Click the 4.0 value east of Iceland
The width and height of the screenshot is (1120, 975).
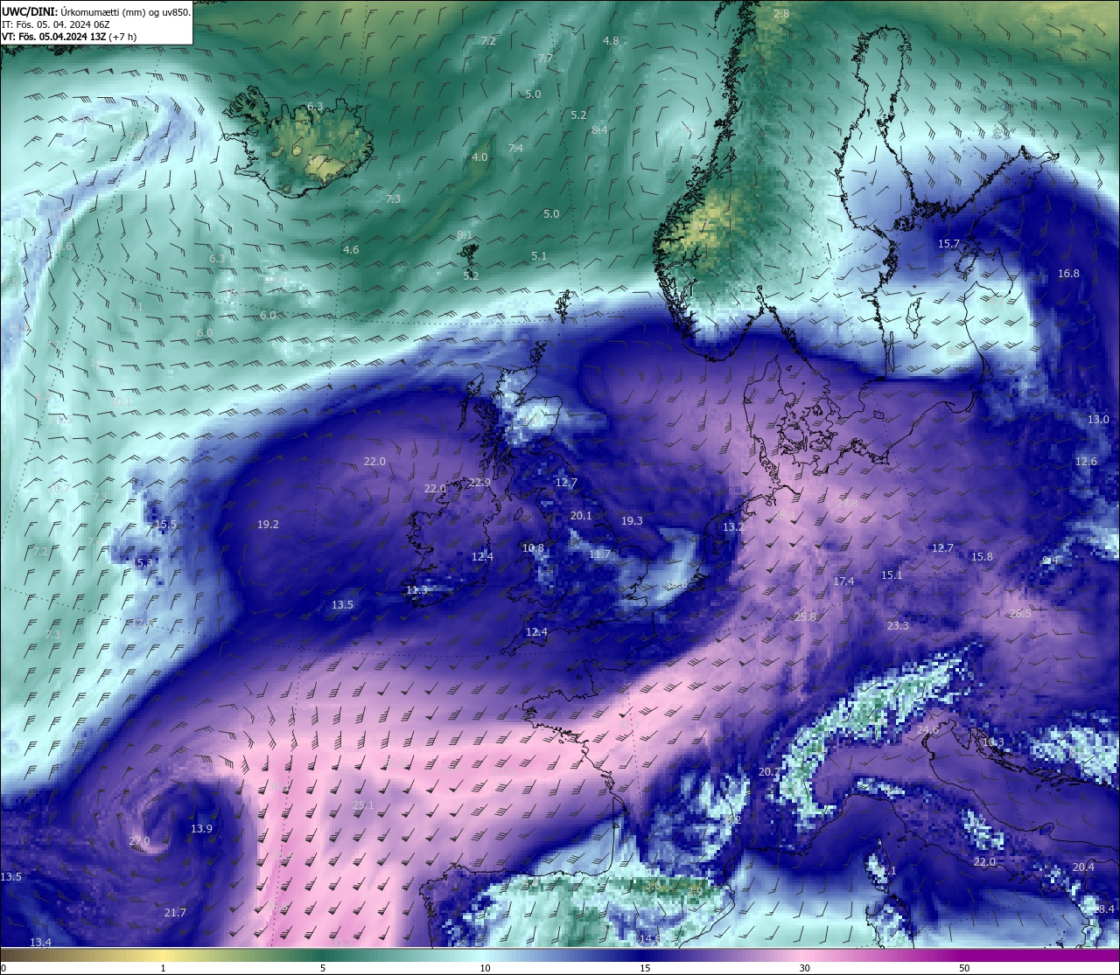click(479, 157)
